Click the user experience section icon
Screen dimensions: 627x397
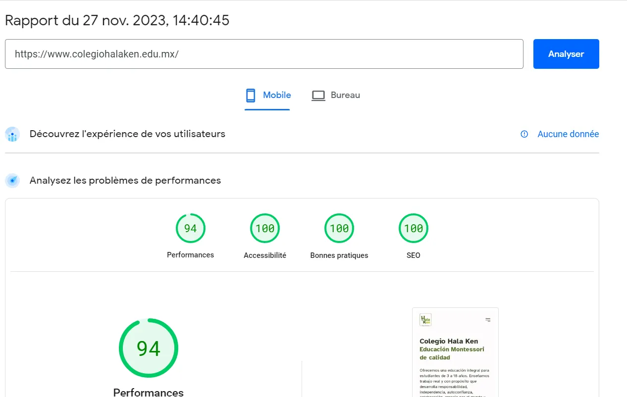click(x=12, y=134)
